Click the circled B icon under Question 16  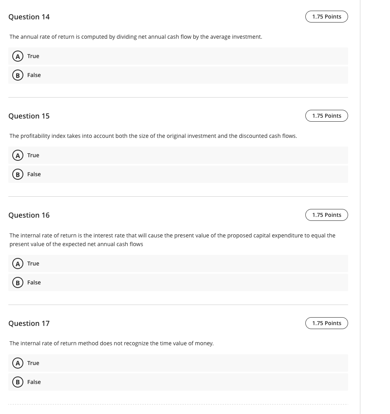pos(18,282)
